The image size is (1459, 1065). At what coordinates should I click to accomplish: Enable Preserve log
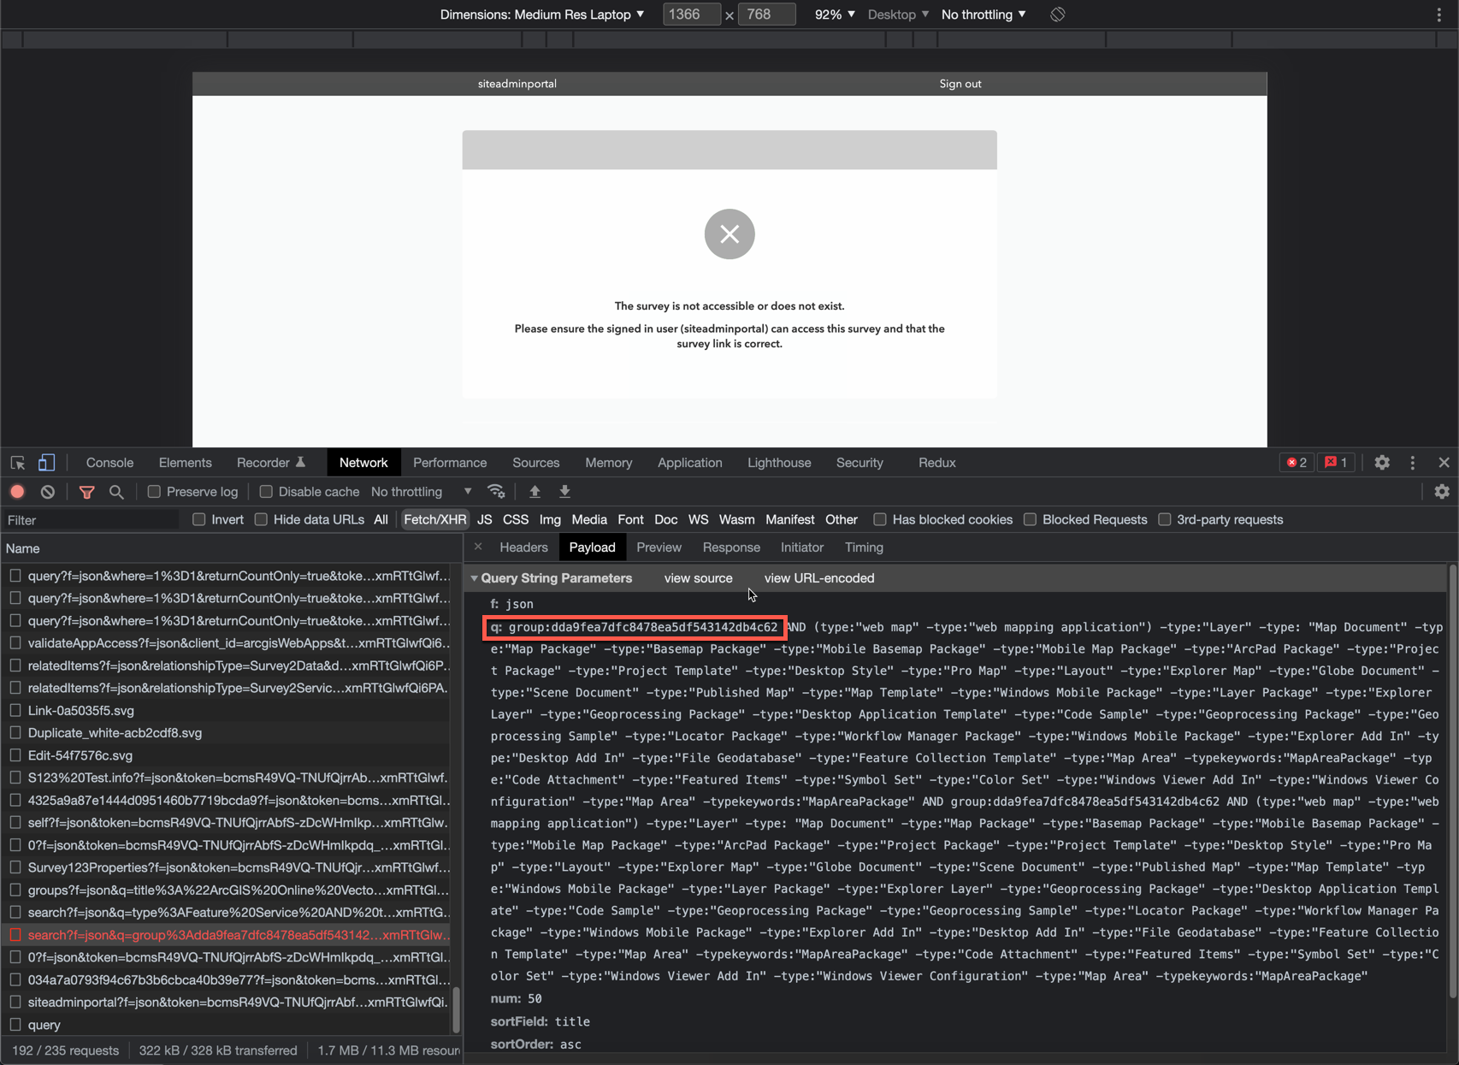pos(154,491)
